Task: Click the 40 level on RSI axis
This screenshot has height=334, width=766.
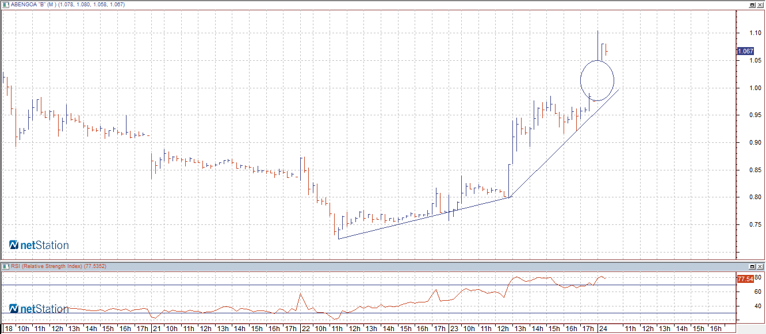Action: coord(758,306)
